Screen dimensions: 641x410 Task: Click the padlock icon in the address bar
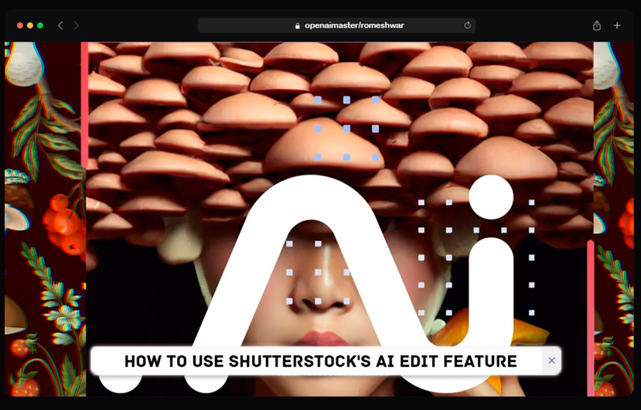click(x=297, y=26)
